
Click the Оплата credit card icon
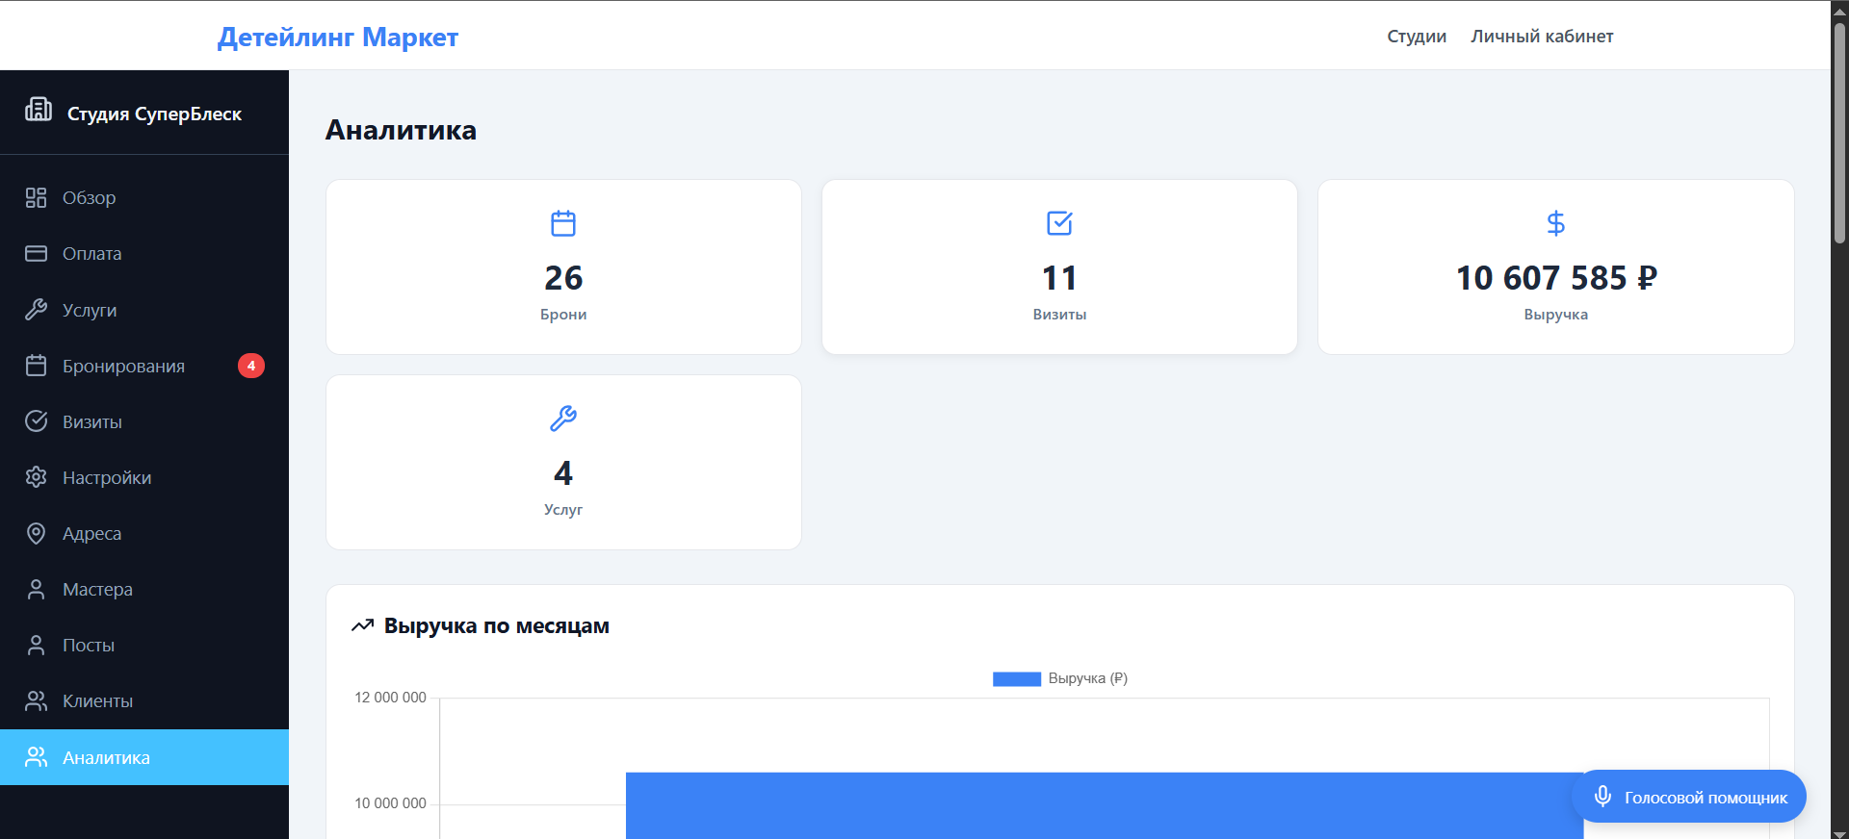point(36,254)
